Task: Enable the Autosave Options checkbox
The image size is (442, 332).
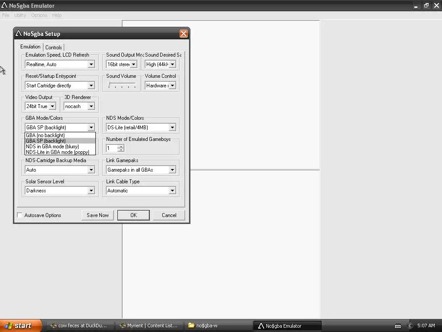Action: tap(20, 215)
